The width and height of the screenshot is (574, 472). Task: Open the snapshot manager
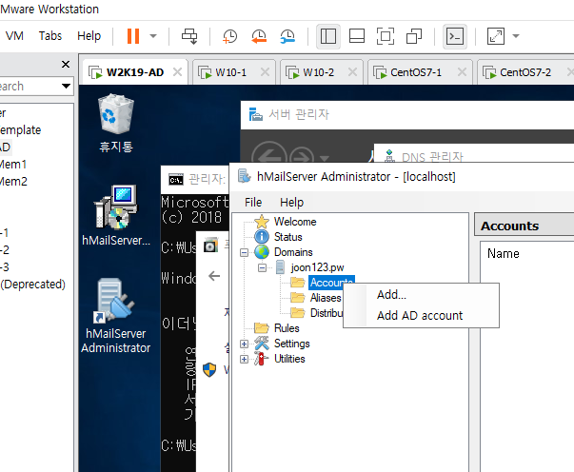[287, 36]
